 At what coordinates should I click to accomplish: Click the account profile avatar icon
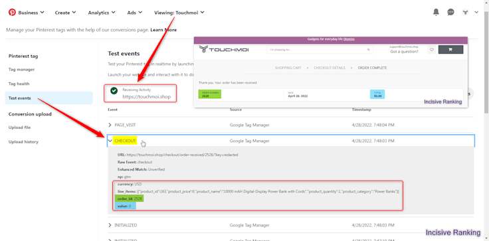click(465, 13)
